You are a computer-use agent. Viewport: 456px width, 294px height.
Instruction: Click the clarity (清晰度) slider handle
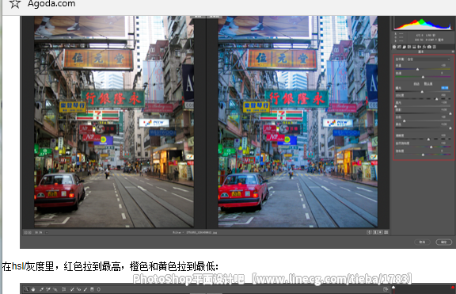pos(428,139)
